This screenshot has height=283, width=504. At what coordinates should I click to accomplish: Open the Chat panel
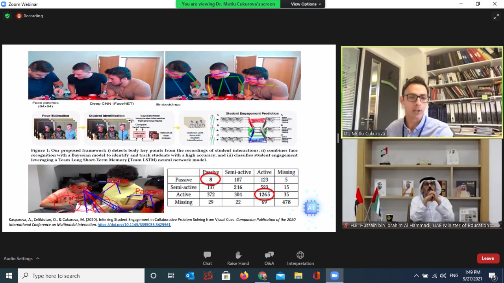click(207, 258)
